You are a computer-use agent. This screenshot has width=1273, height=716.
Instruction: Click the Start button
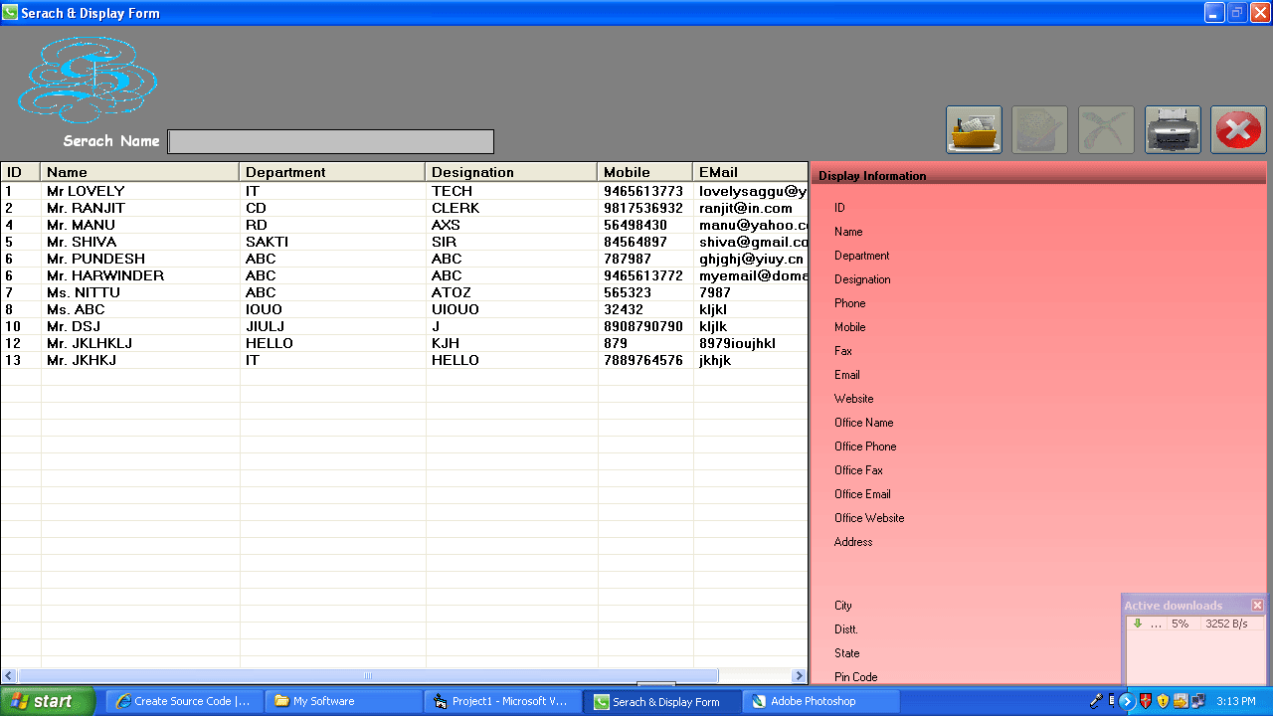click(46, 701)
